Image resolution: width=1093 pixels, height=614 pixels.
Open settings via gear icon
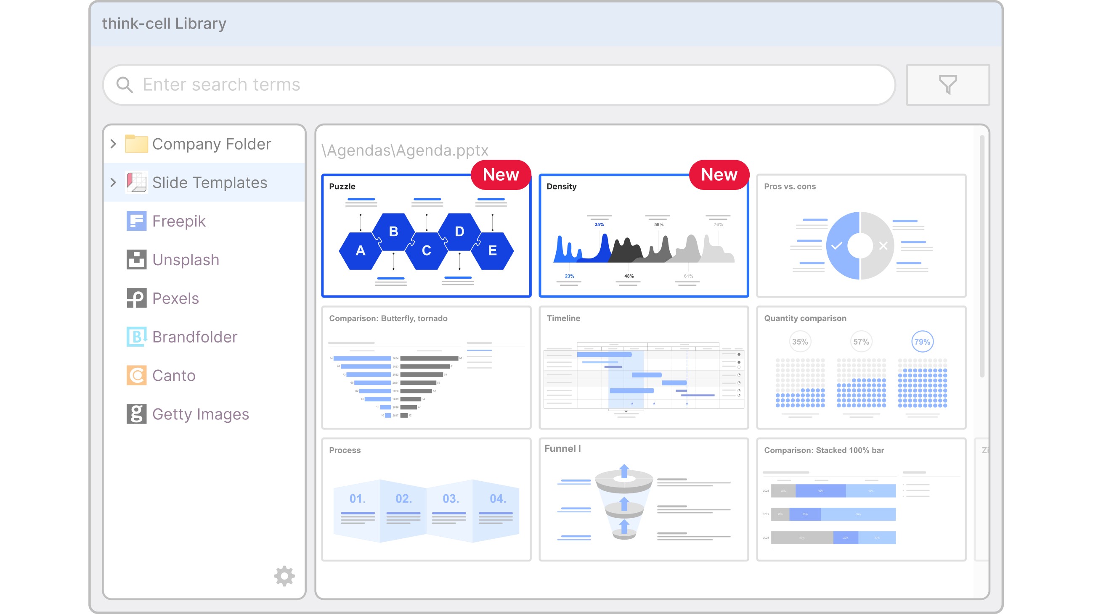point(284,575)
